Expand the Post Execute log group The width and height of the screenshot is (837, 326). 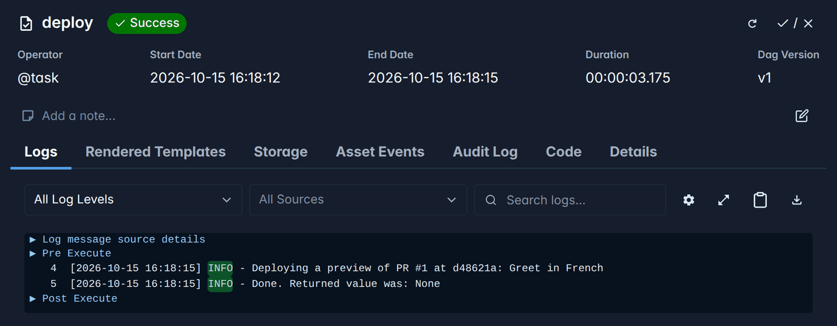click(x=73, y=298)
